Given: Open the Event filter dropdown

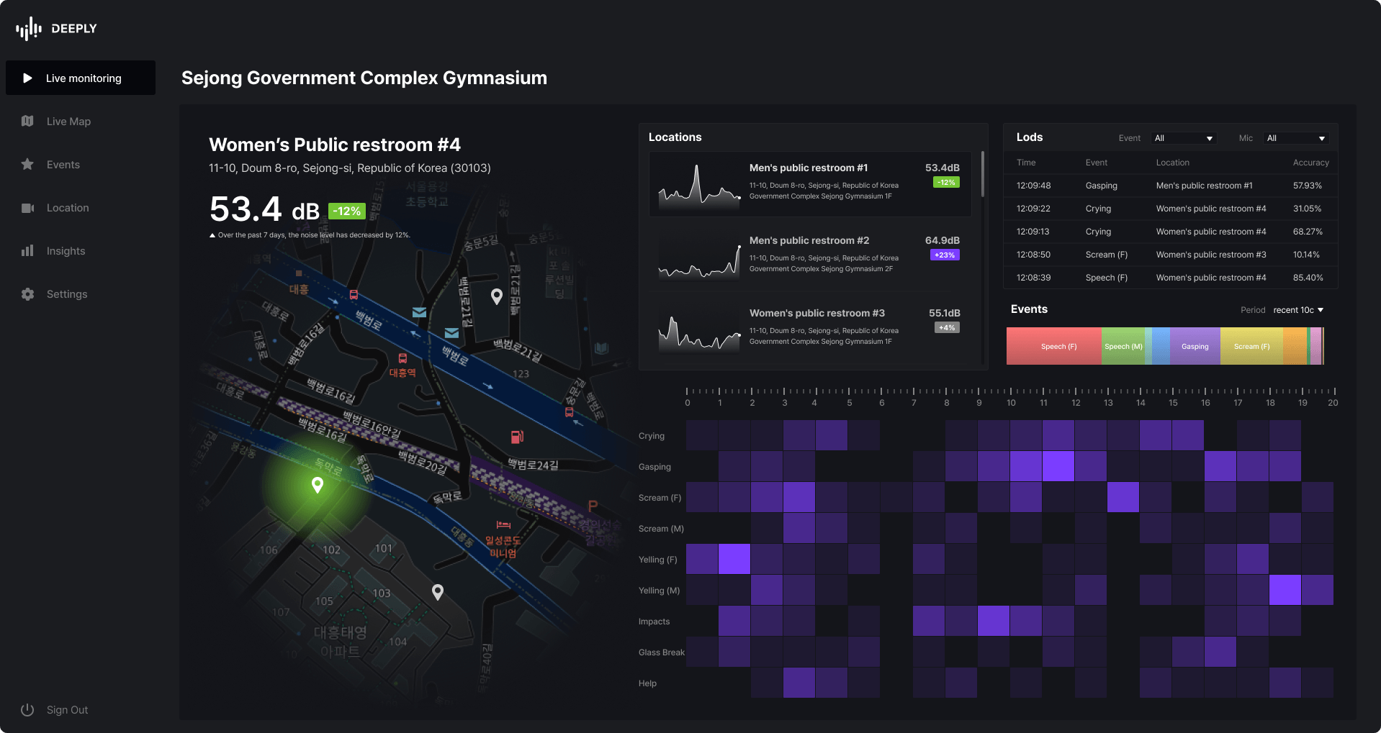Looking at the screenshot, I should point(1183,138).
